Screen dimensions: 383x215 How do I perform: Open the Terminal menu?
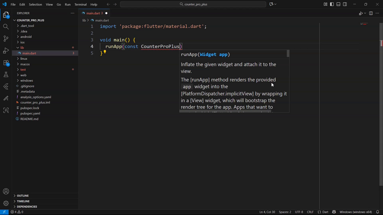[x=80, y=5]
